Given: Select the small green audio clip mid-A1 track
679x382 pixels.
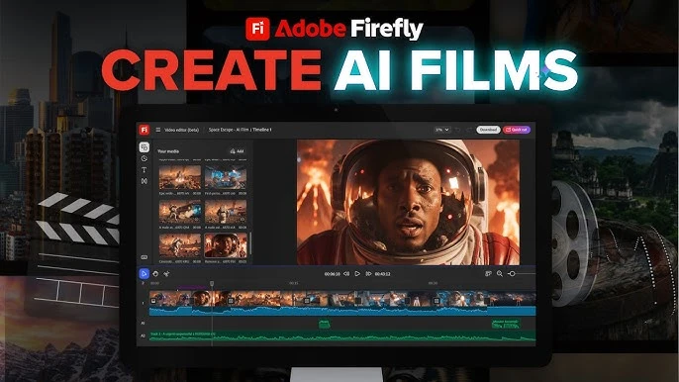Looking at the screenshot, I should (325, 324).
